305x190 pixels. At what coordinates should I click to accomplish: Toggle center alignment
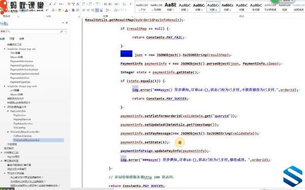coord(88,10)
